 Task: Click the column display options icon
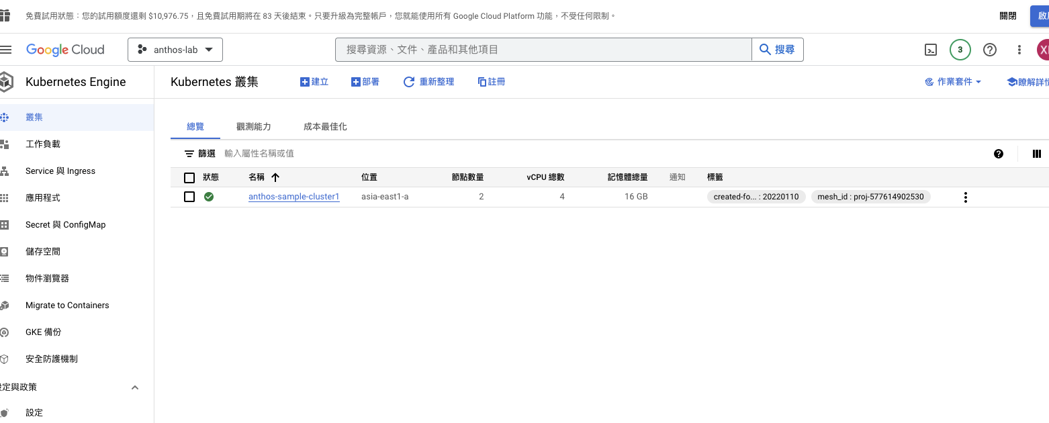(1036, 154)
